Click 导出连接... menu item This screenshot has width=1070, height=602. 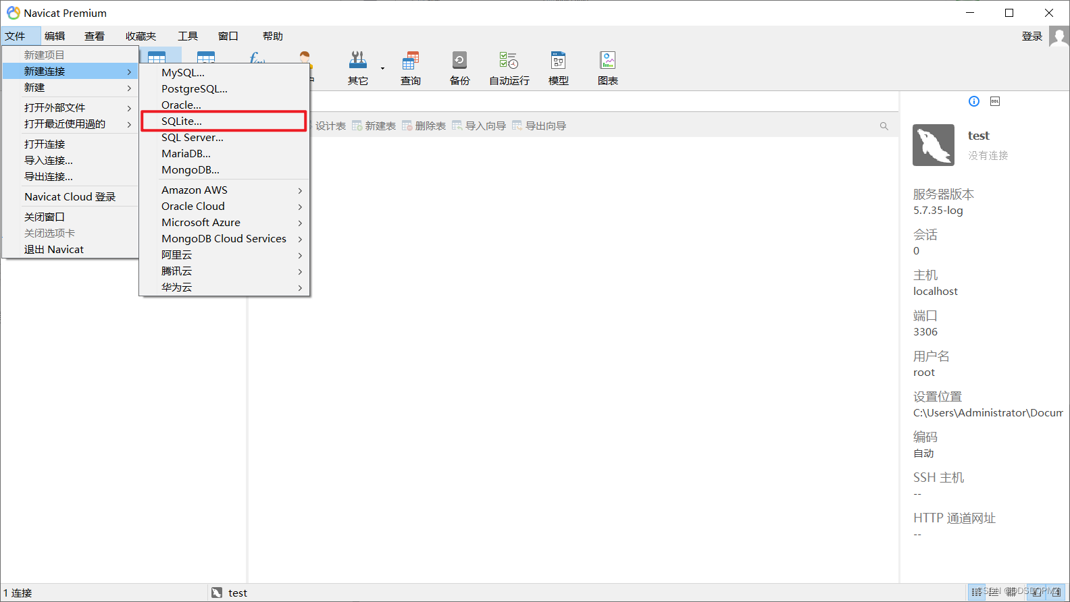[70, 177]
